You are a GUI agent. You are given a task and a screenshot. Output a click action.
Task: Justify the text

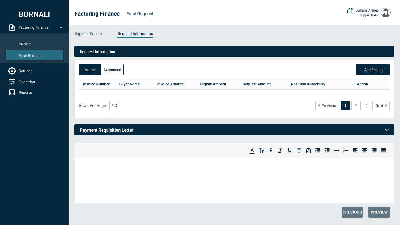coord(383,151)
